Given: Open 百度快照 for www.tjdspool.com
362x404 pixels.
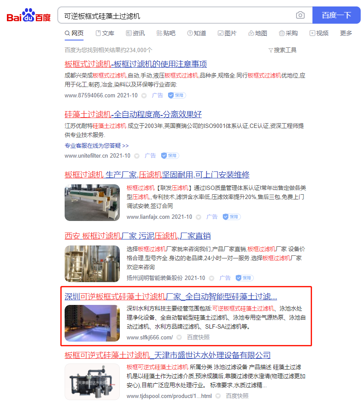Looking at the screenshot, I should point(237,396).
